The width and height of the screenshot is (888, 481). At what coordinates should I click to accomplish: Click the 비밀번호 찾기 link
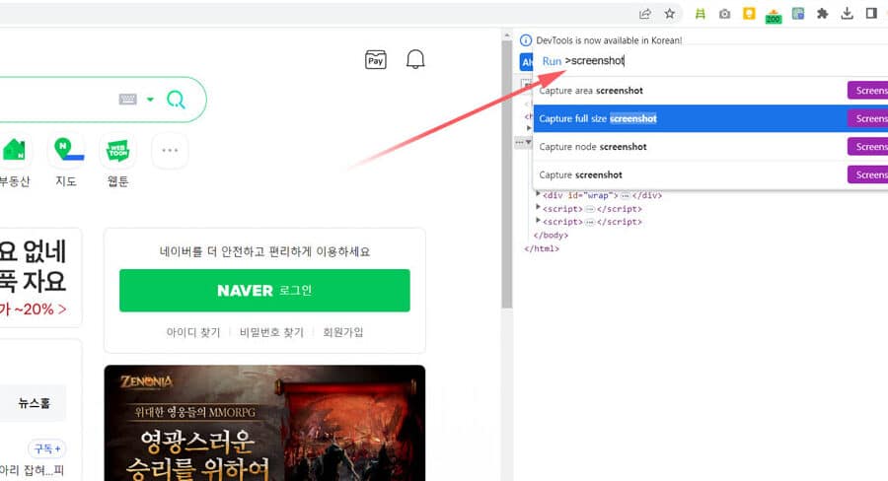[x=272, y=332]
